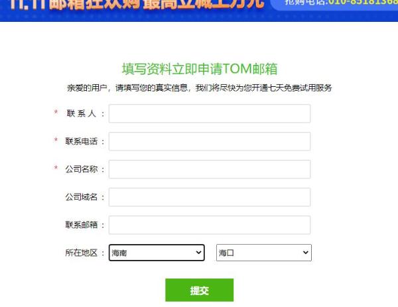Open the 海南 province dropdown
Viewport: 398px width, 307px height.
157,253
